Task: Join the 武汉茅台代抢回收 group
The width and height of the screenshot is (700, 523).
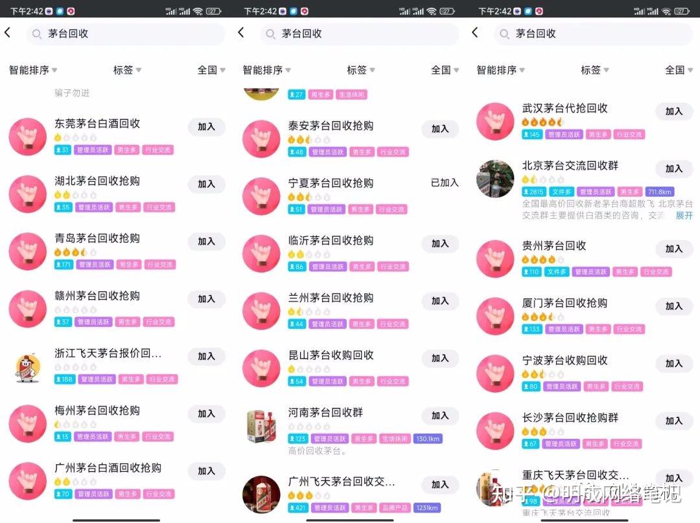Action: coord(674,111)
